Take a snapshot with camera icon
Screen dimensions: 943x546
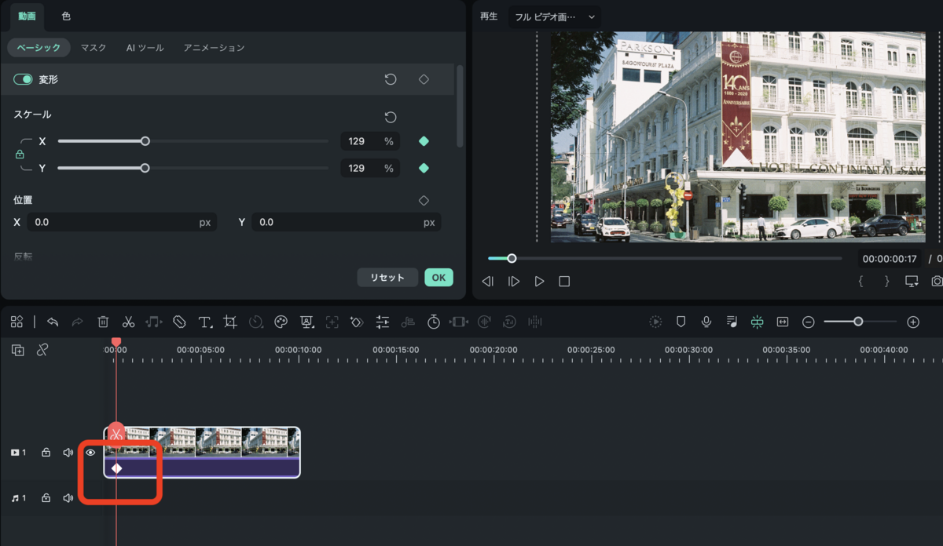pos(937,281)
